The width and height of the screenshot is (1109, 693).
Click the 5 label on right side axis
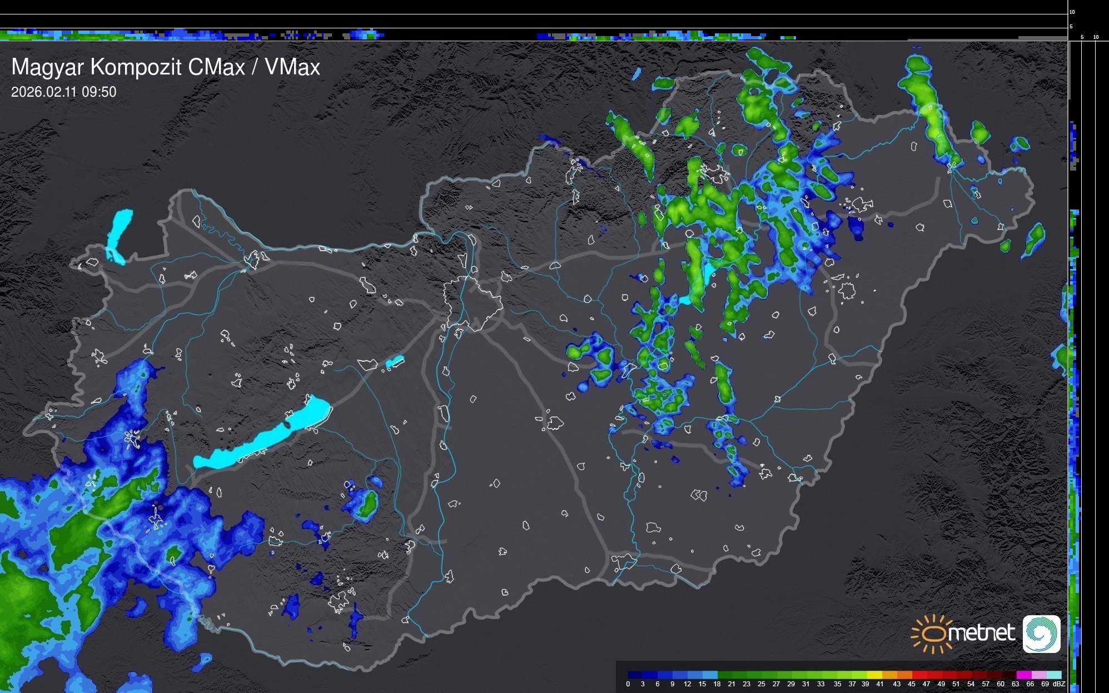tap(1082, 37)
